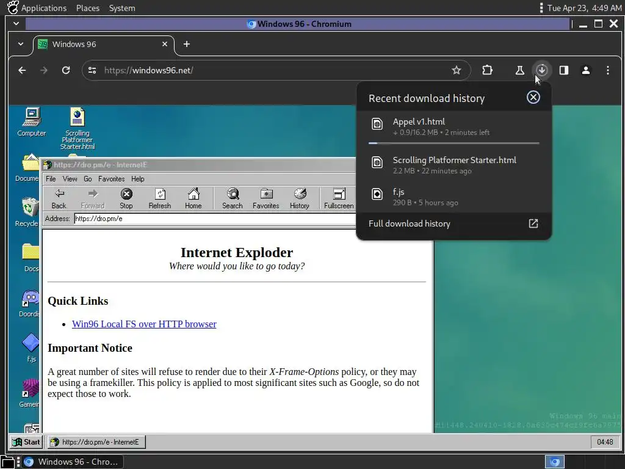Viewport: 625px width, 469px height.
Task: Open the Favorites menu in InternetE
Action: 111,179
